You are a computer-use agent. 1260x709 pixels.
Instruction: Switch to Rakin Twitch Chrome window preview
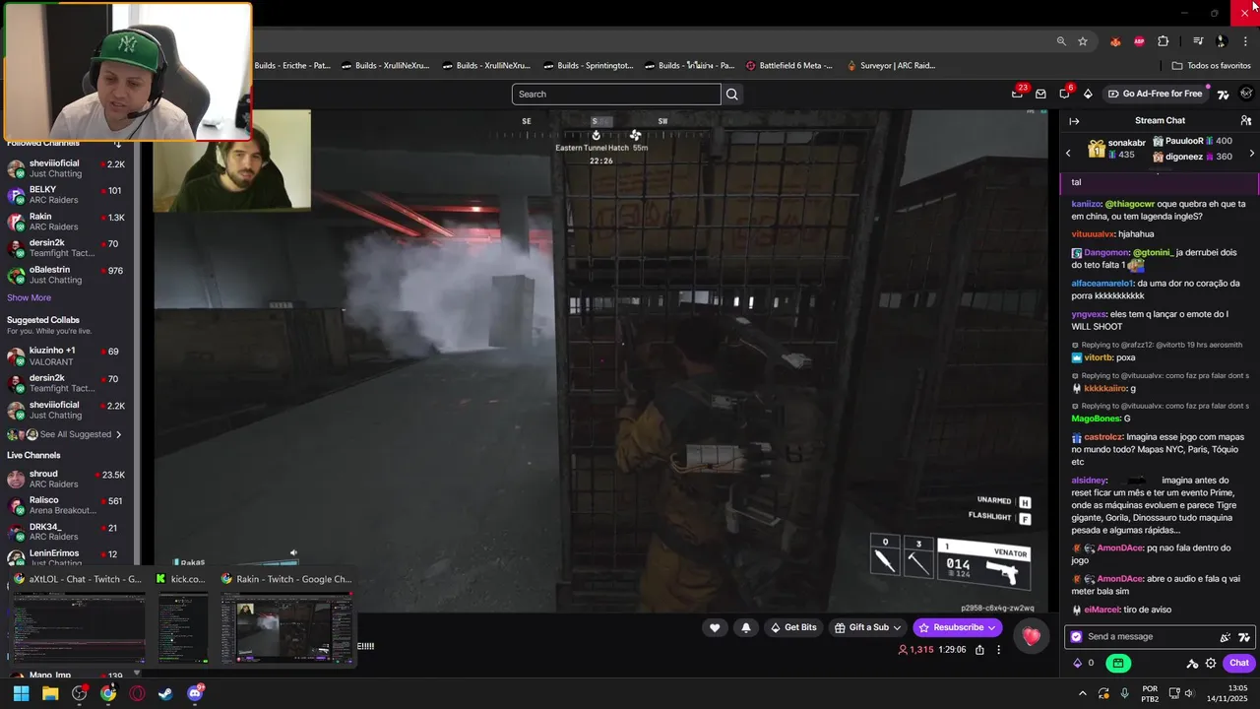286,618
